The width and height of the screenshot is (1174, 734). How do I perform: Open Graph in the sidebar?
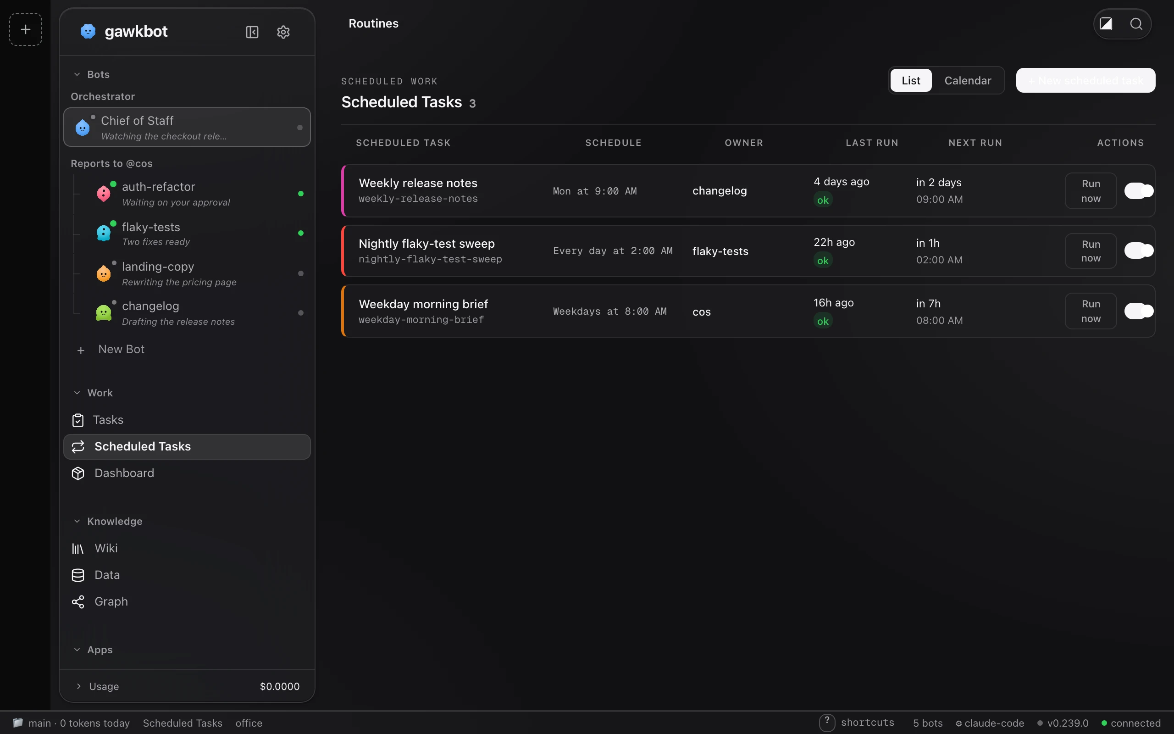[187, 602]
